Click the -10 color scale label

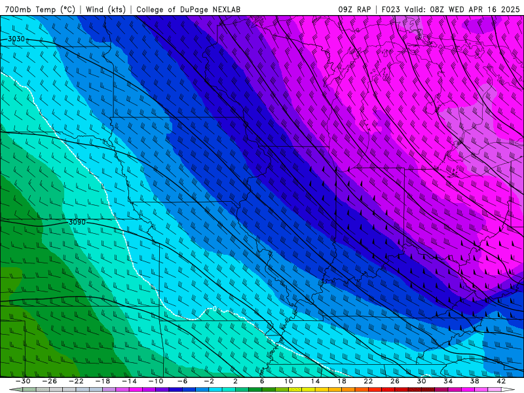[156, 381]
